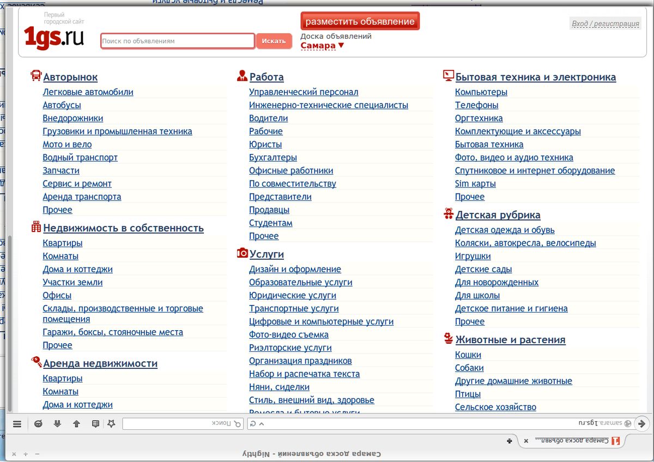Viewport: 654px width, 462px height.
Task: Open the Услуги section heading
Action: (x=267, y=254)
